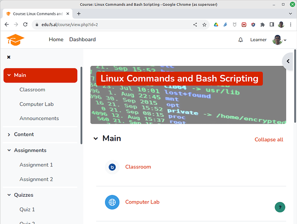The height and width of the screenshot is (224, 297).
Task: Open the user menu dropdown
Action: coord(280,40)
